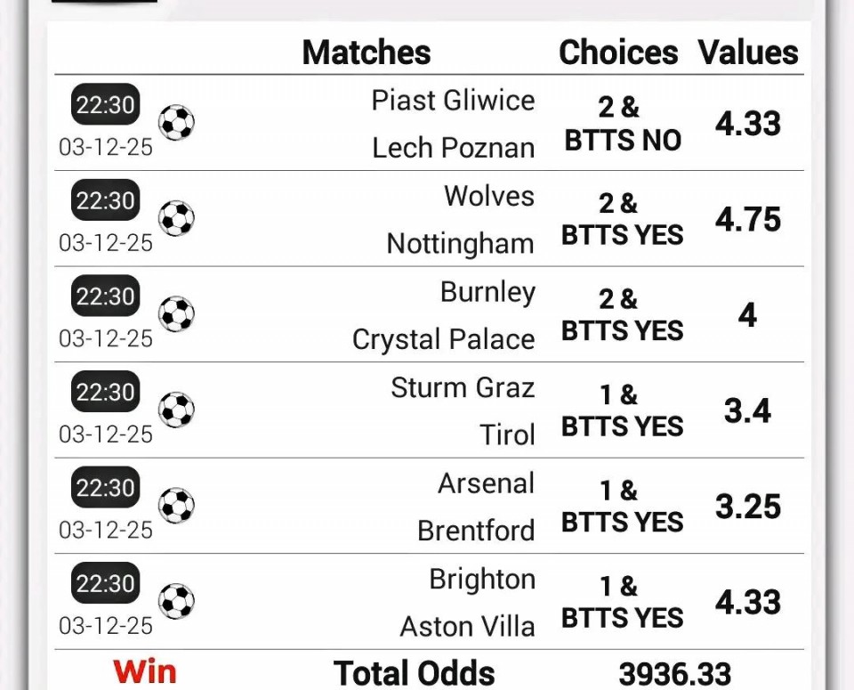
Task: Tap the soccer ball next to Burnley match
Action: coord(176,314)
